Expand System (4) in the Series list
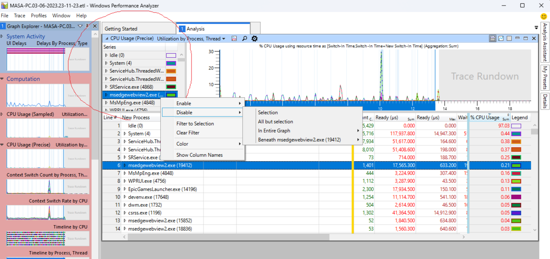The image size is (550, 259). click(x=106, y=63)
